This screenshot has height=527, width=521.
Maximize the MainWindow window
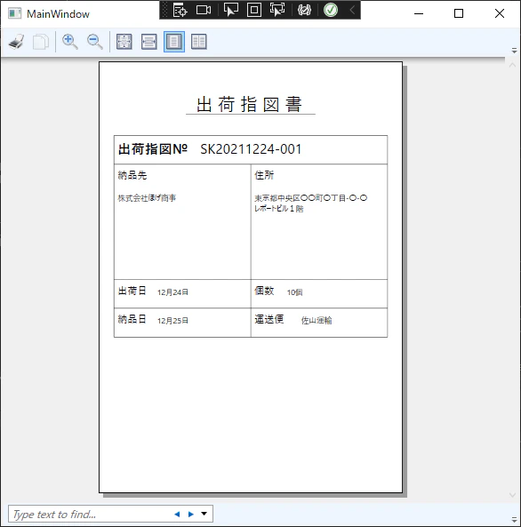459,13
